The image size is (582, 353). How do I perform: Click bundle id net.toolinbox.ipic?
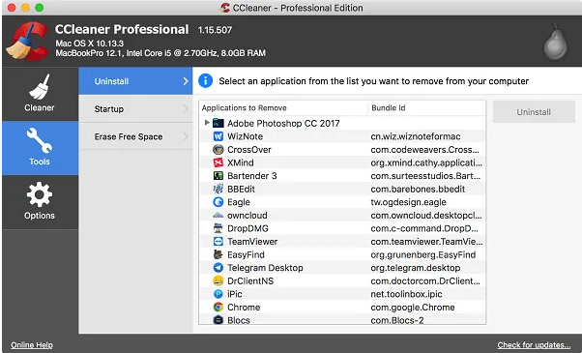click(406, 294)
